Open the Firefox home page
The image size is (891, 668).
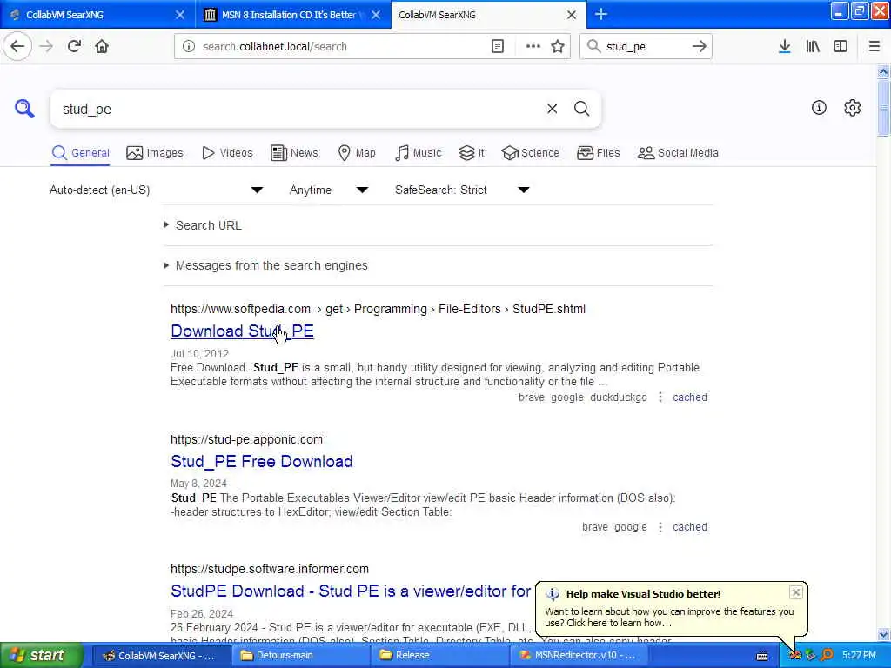coord(102,46)
